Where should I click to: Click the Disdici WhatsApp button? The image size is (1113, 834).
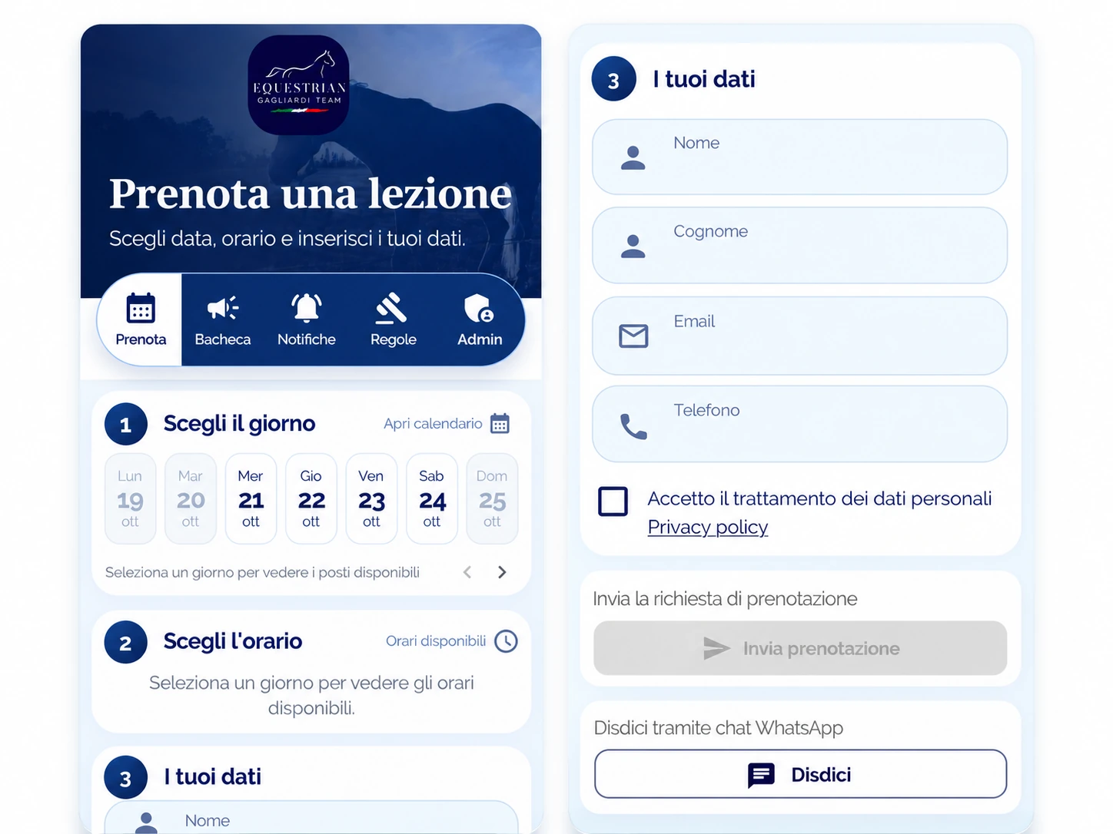click(799, 774)
